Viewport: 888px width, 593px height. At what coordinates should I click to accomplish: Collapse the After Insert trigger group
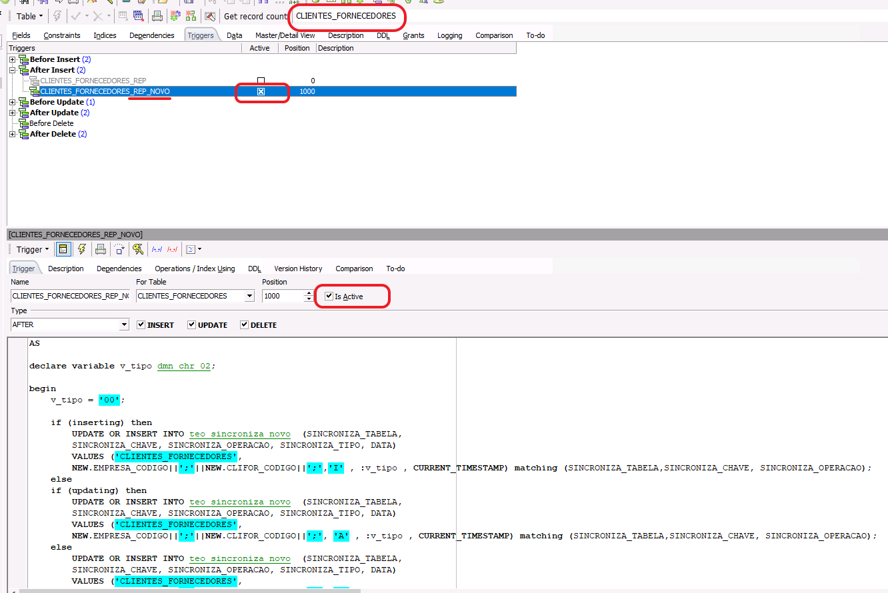point(13,70)
